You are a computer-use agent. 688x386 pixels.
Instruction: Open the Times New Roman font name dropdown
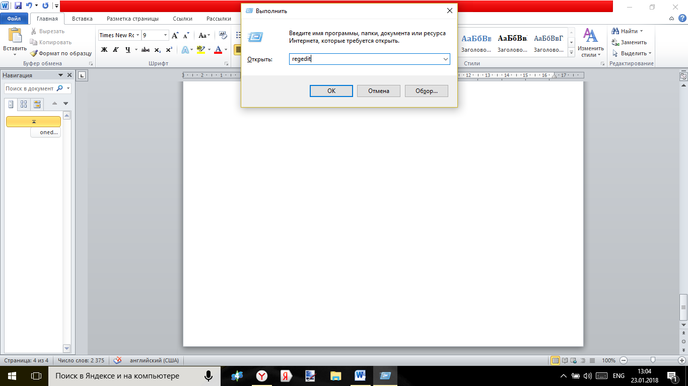point(137,35)
